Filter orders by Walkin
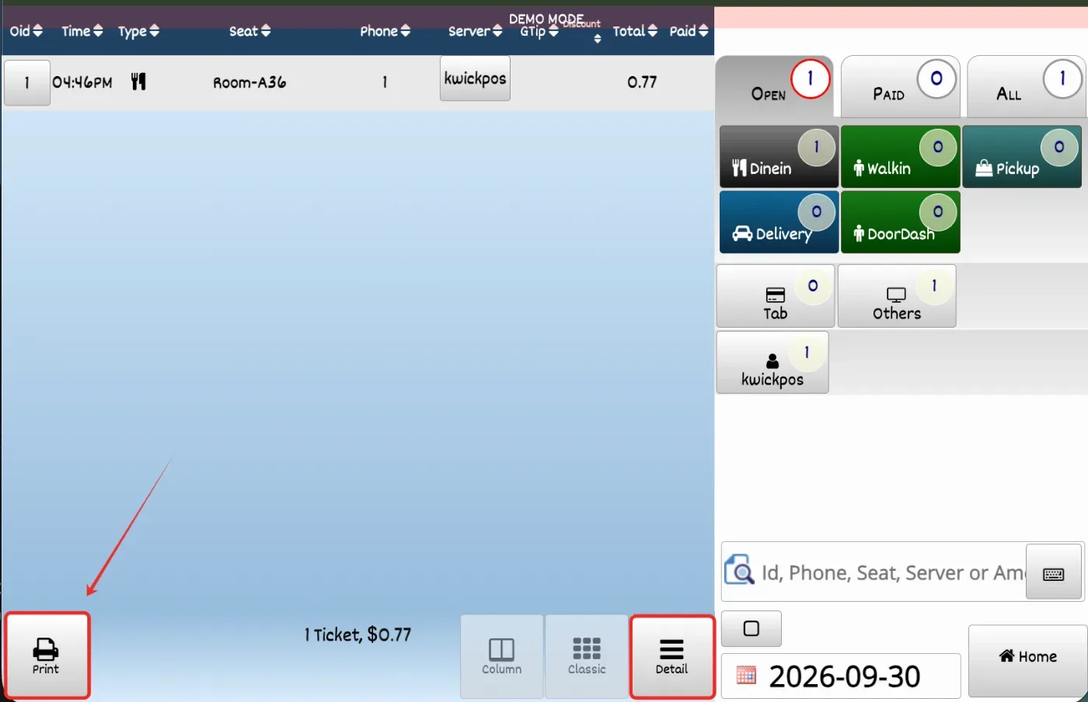The width and height of the screenshot is (1088, 702). coord(900,157)
